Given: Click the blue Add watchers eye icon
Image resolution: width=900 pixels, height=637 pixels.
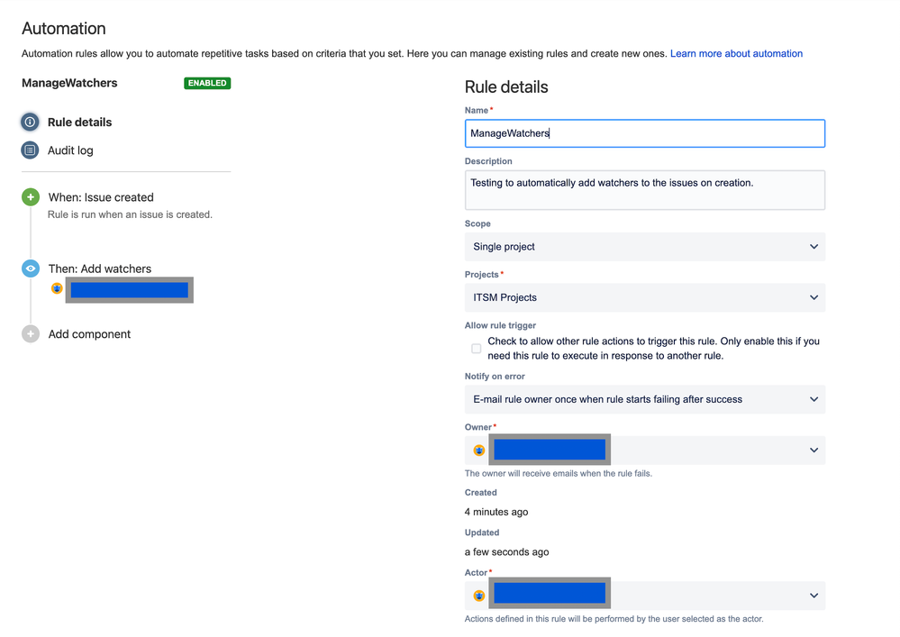Looking at the screenshot, I should point(31,268).
